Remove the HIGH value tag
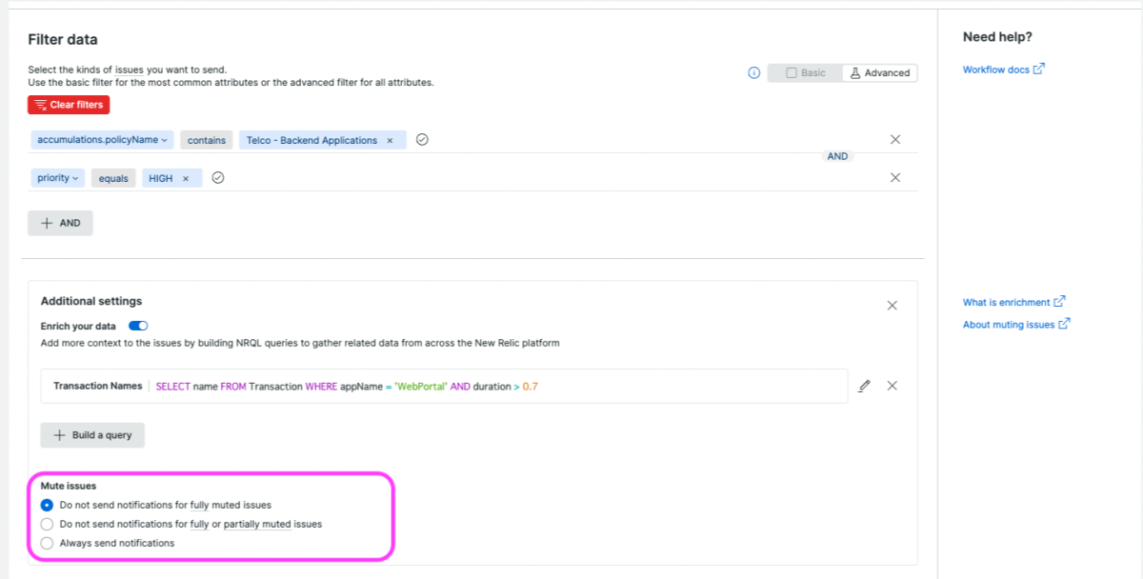1143x579 pixels. pos(186,178)
